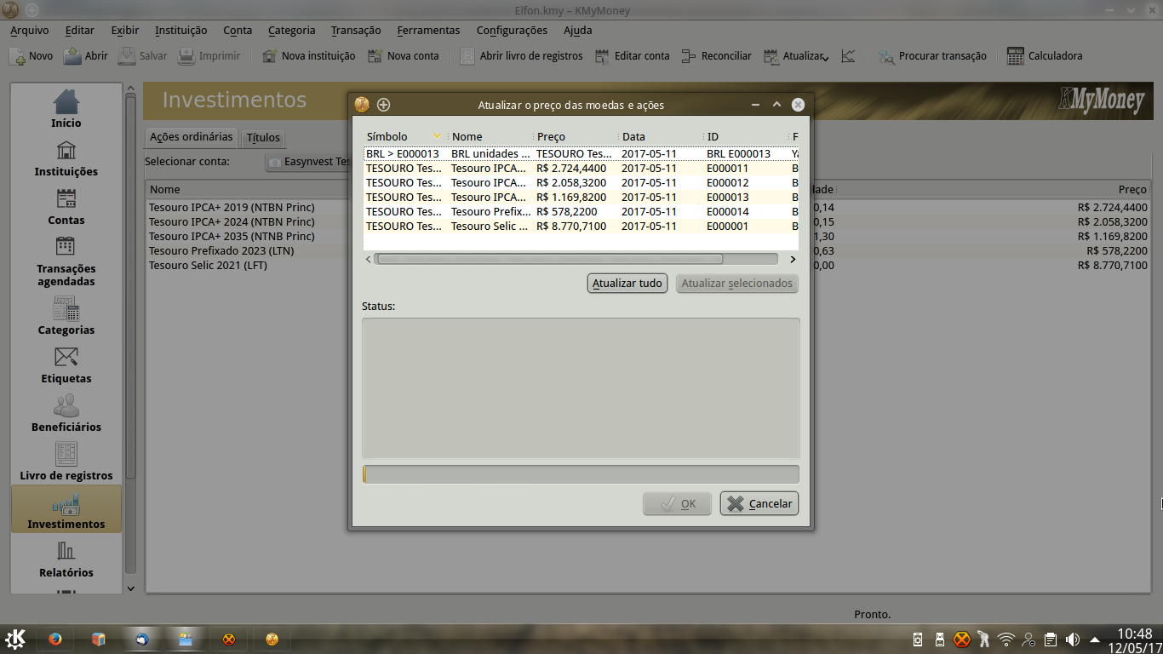This screenshot has height=654, width=1163.
Task: Open the KDE application launcher
Action: click(x=15, y=639)
